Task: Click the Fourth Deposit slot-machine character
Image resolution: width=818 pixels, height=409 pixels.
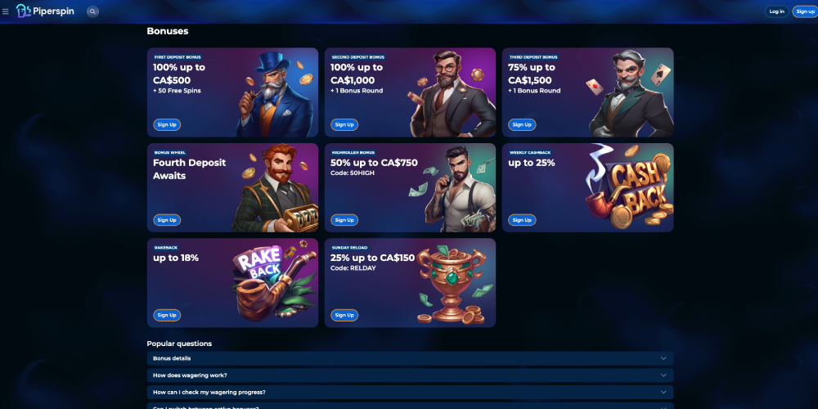Action: point(275,188)
